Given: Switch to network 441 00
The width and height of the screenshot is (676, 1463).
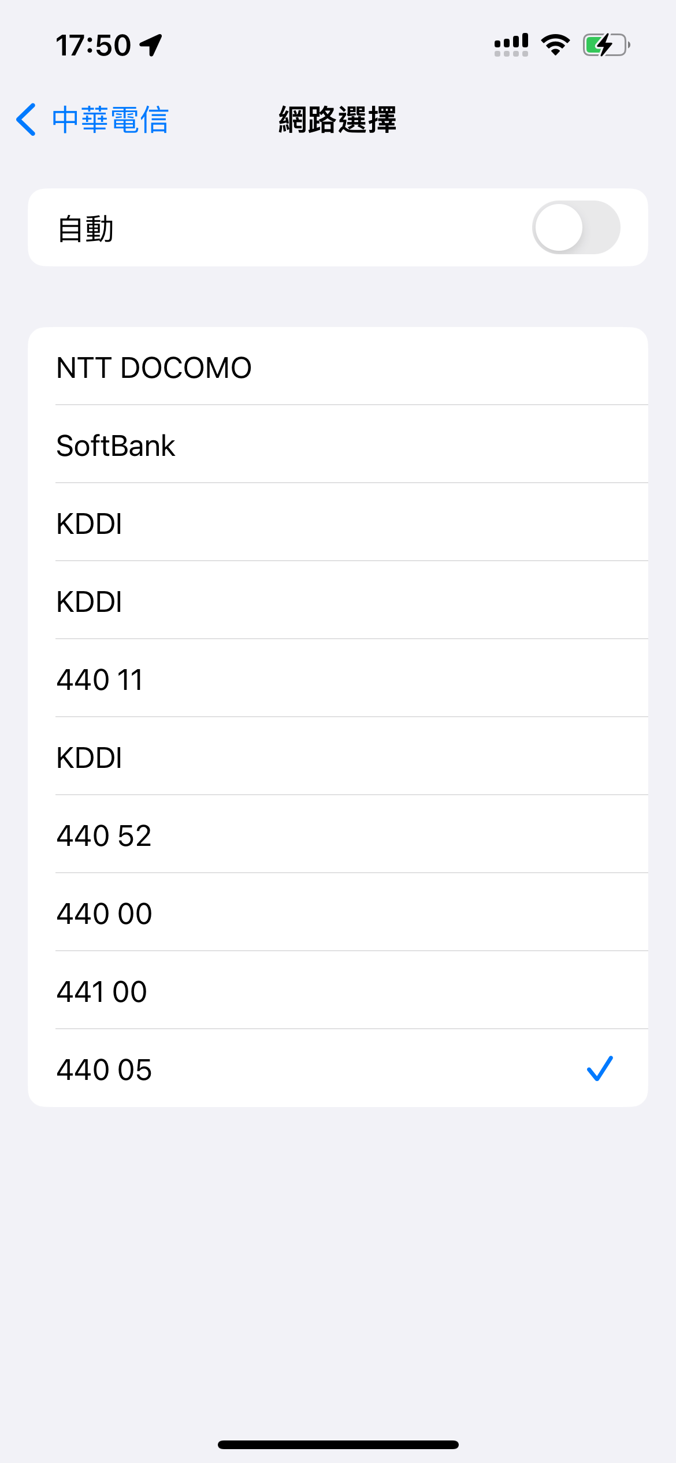Looking at the screenshot, I should 337,992.
